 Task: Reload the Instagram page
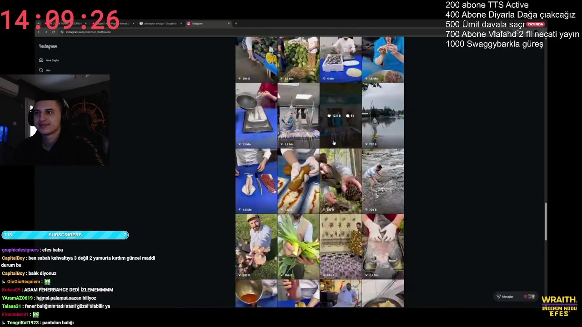(53, 32)
